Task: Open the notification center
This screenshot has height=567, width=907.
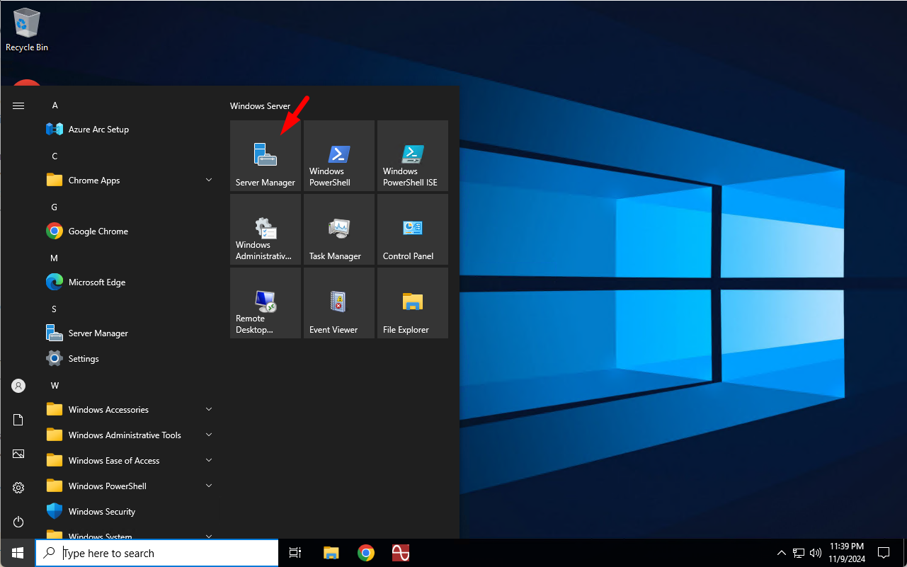Action: 884,553
